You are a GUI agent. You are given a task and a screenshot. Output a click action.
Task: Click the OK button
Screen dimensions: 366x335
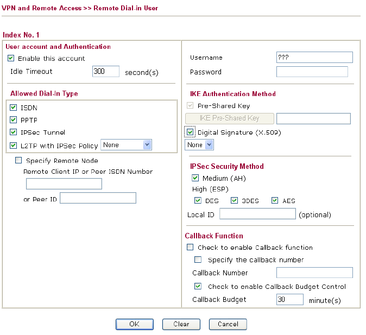[134, 324]
